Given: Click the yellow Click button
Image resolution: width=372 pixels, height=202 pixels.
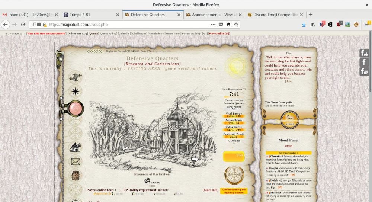Looking at the screenshot, I should 234,156.
